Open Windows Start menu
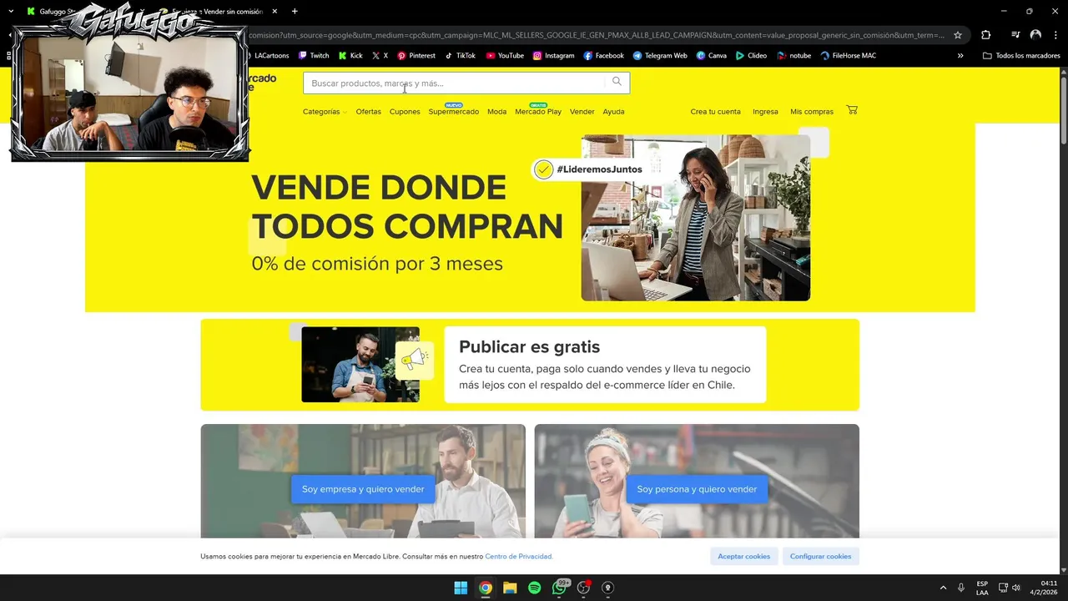The width and height of the screenshot is (1068, 601). [x=461, y=588]
